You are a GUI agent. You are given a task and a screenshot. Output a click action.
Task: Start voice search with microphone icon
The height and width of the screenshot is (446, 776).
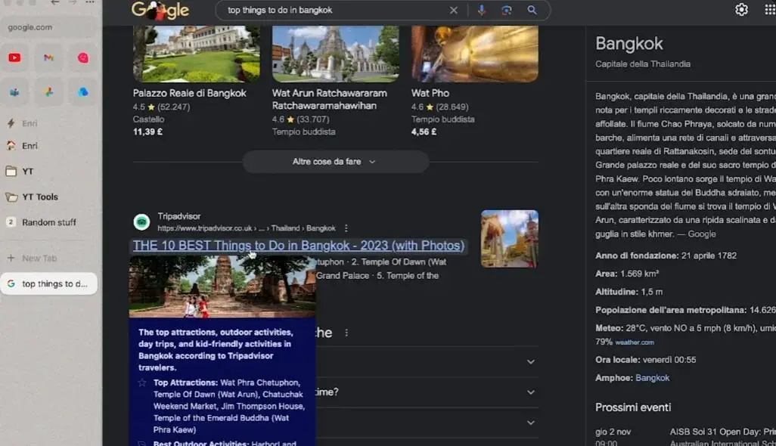[x=481, y=10]
